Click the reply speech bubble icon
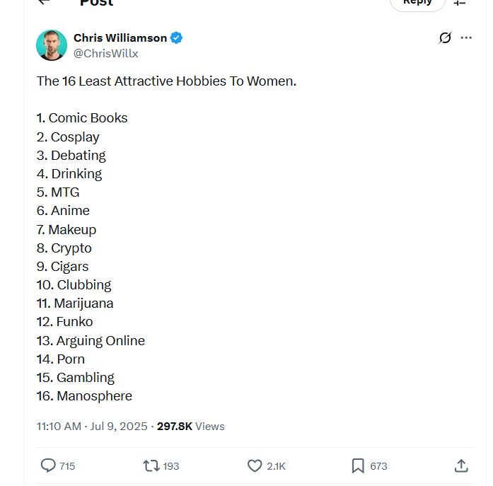Viewport: 493px width, 486px height. coord(48,465)
